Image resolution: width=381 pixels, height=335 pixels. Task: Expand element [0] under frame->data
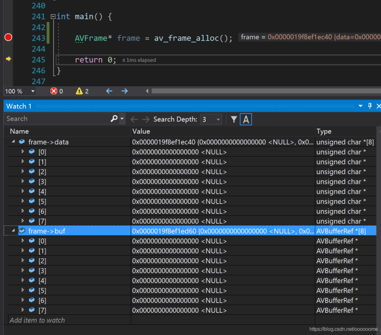23,152
